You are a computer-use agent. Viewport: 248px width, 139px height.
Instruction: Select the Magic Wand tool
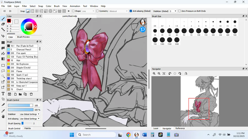[3, 76]
